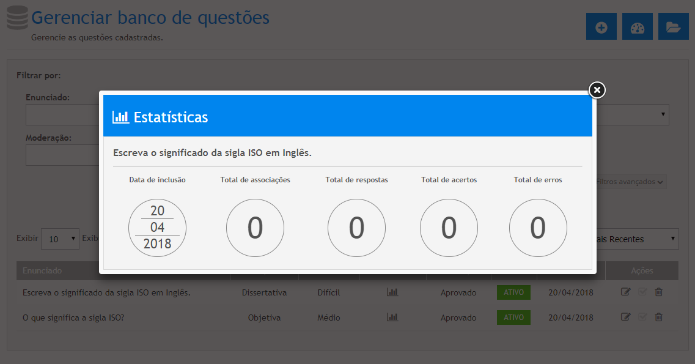The width and height of the screenshot is (695, 364).
Task: Toggle approval check icon in second row
Action: [x=642, y=318]
